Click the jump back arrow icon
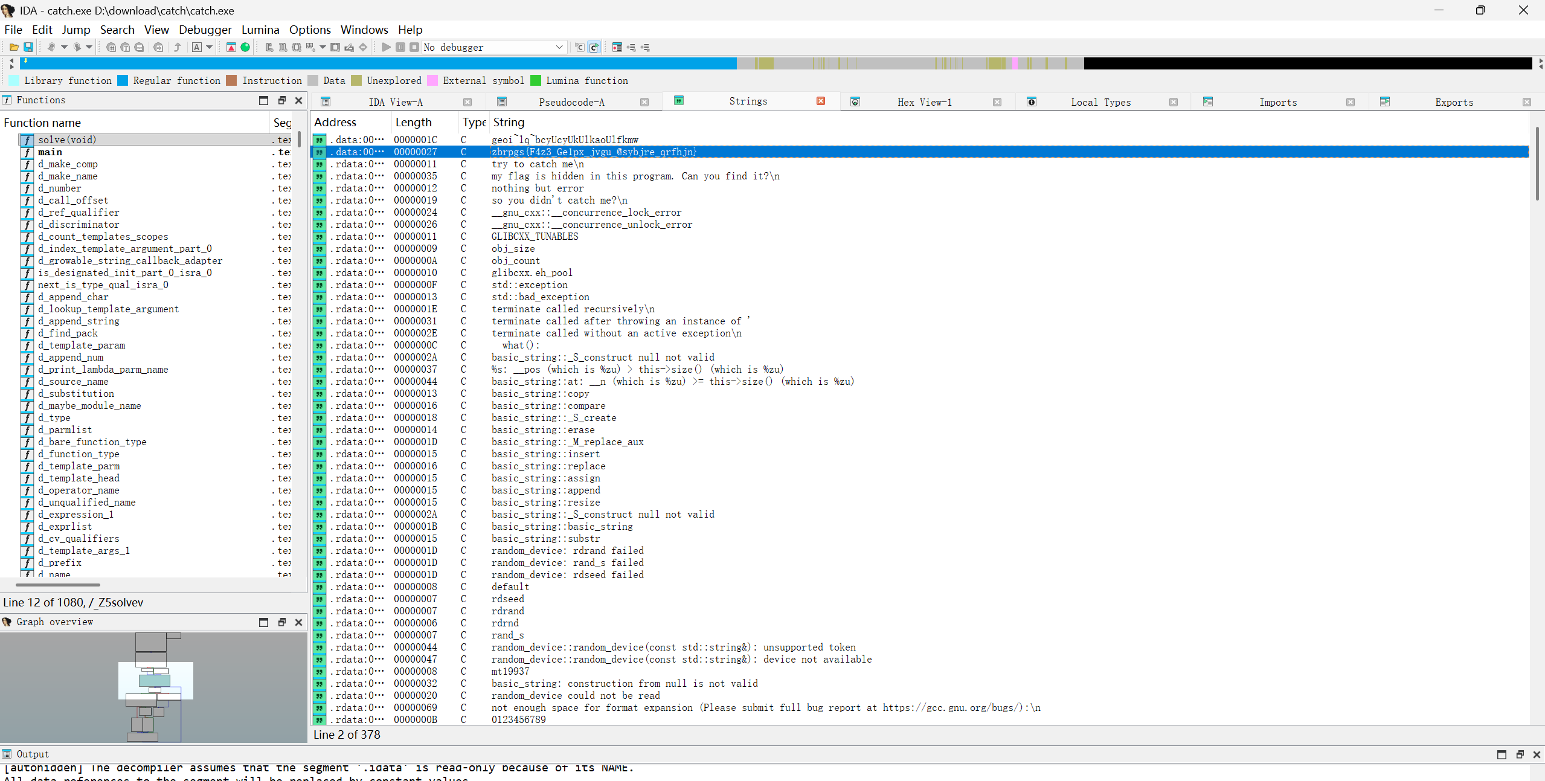 51,47
